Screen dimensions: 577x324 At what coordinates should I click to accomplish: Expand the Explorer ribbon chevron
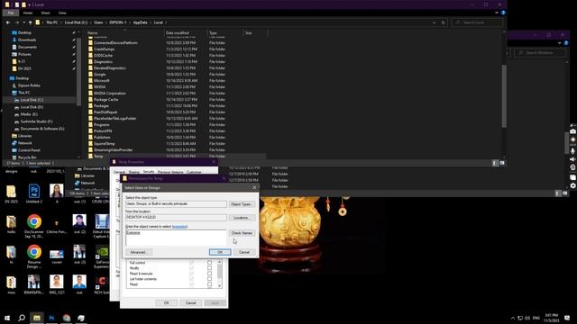(497, 13)
